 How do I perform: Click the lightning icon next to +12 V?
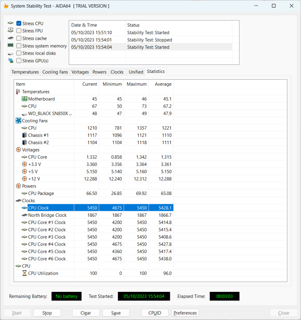tap(24, 179)
